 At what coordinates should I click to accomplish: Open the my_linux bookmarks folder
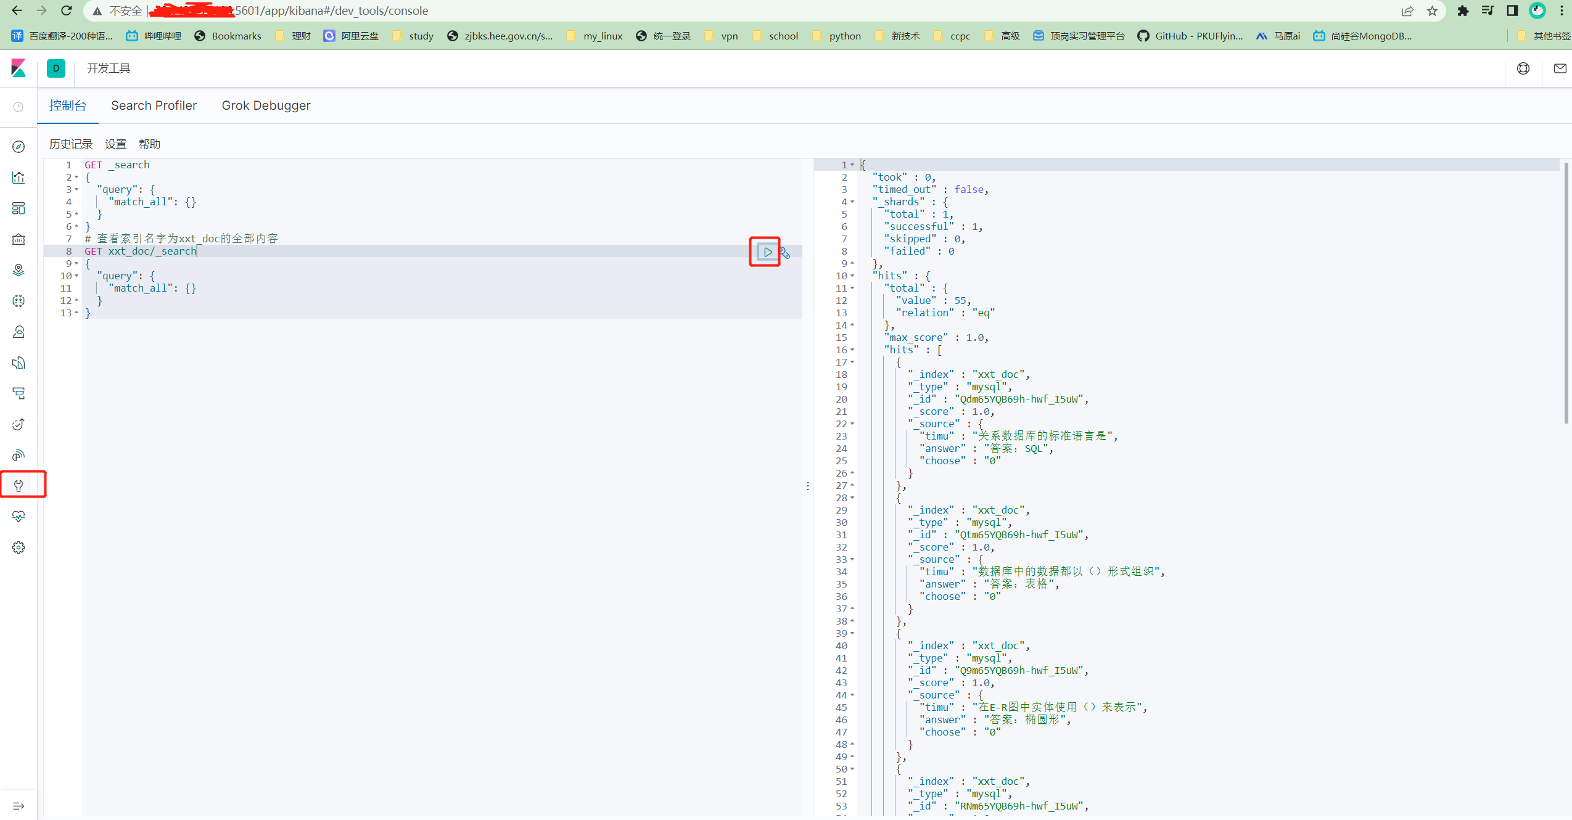click(x=595, y=36)
